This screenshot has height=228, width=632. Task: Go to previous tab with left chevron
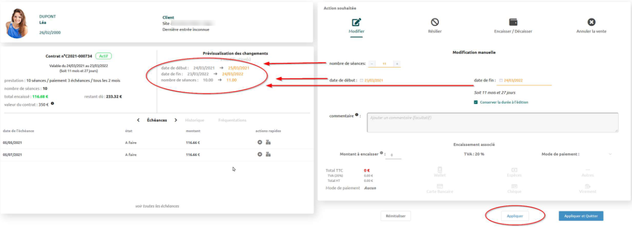(138, 120)
